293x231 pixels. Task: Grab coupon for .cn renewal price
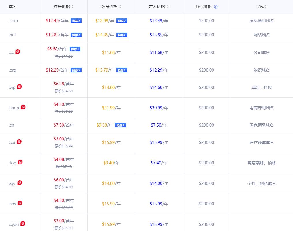pyautogui.click(x=120, y=125)
